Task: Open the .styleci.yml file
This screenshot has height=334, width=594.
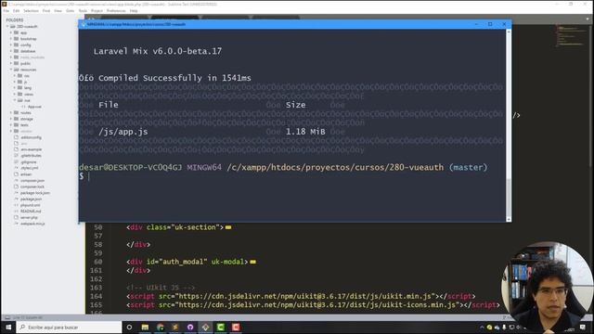Action: (30, 168)
